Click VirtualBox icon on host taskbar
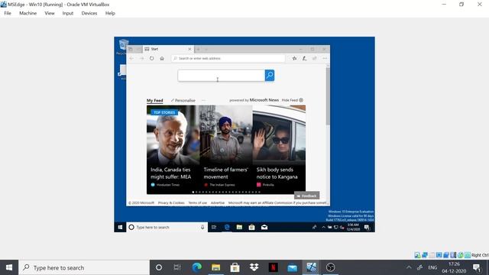 [x=311, y=267]
